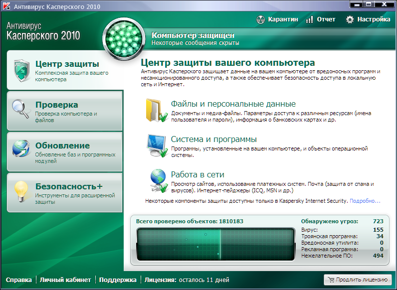
Task: Maximize the Антивирус Касперского window
Action: (369, 4)
